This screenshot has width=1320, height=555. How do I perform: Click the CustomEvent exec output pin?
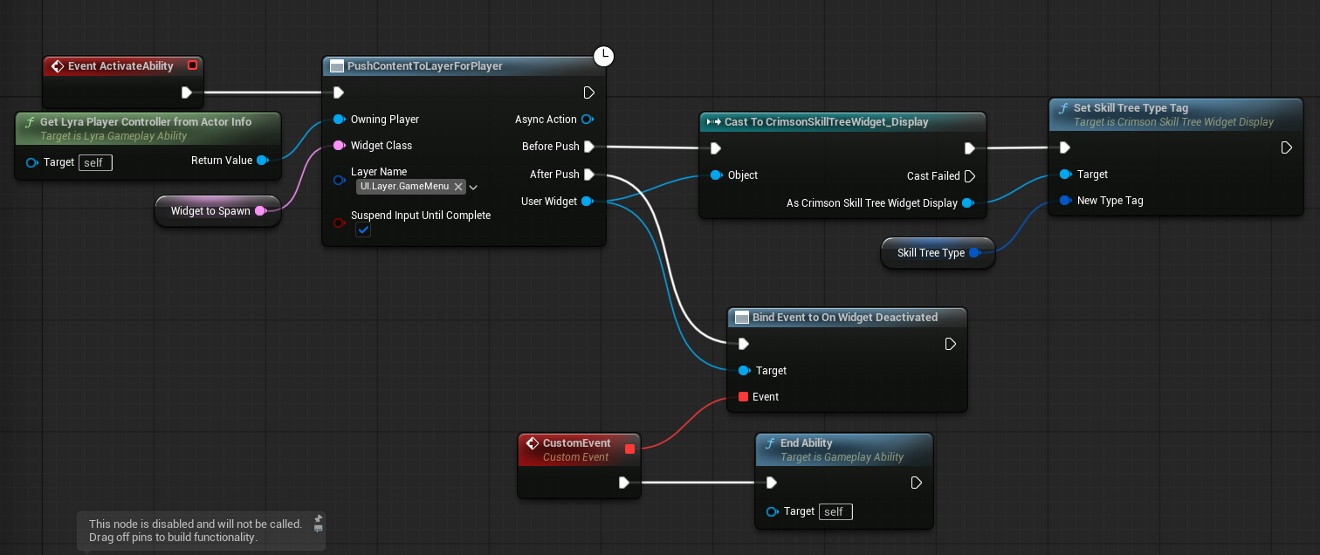(623, 482)
